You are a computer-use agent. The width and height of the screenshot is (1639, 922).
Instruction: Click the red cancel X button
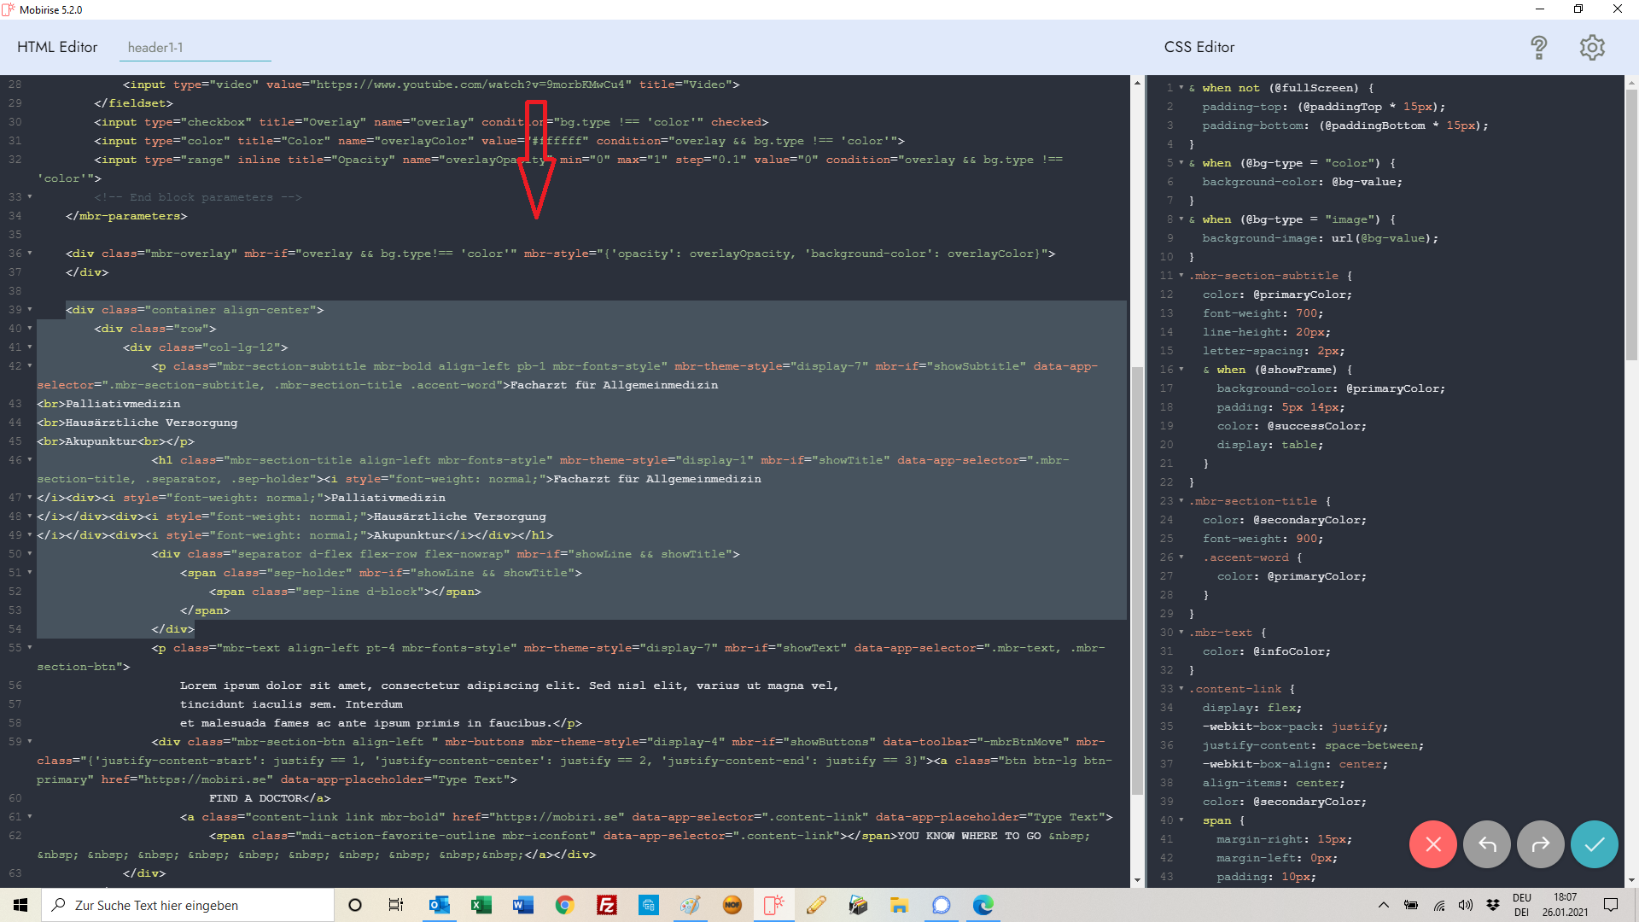tap(1432, 844)
